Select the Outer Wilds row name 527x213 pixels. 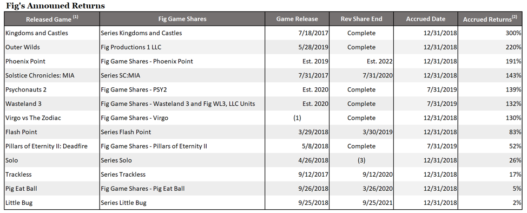[x=23, y=47]
